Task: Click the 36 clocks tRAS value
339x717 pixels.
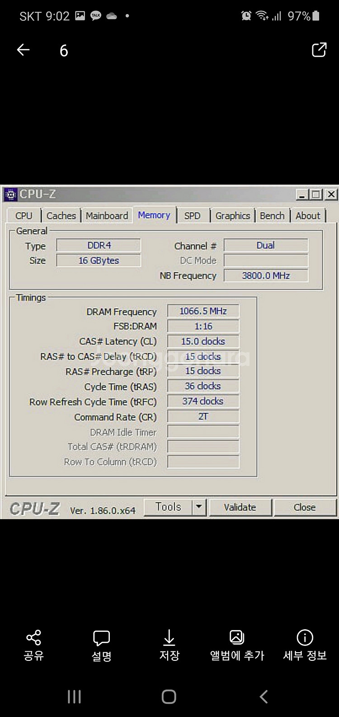Action: (203, 386)
